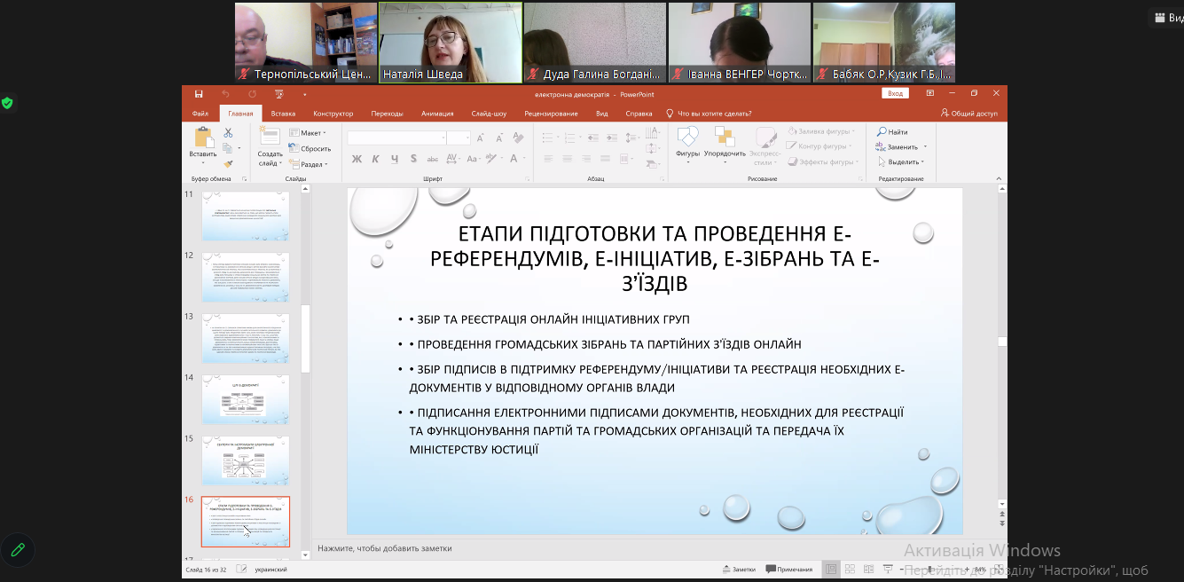Click the green pencil annotate button
Image resolution: width=1184 pixels, height=582 pixels.
pyautogui.click(x=17, y=549)
